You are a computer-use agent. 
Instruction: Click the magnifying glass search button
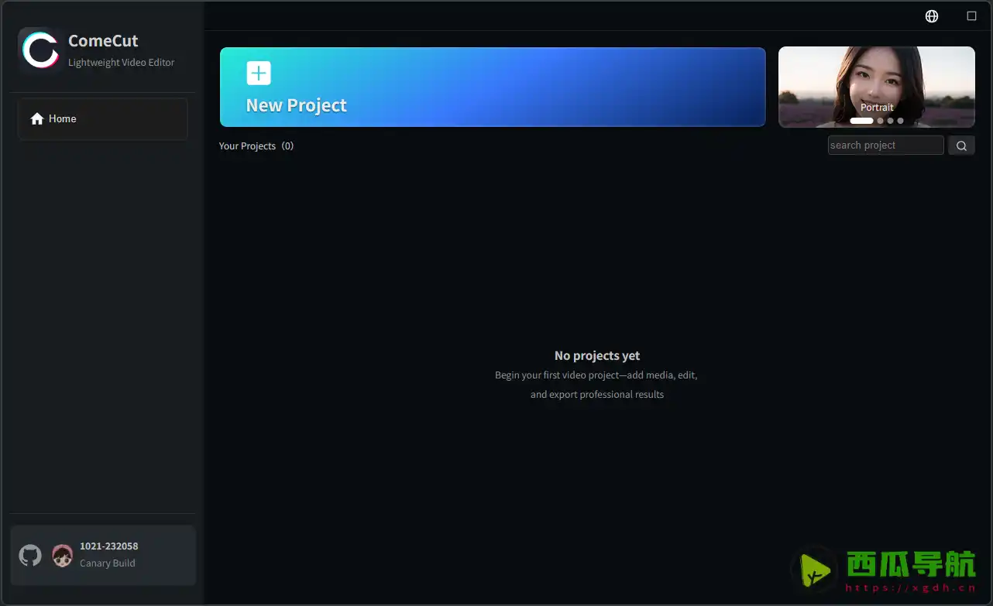click(x=961, y=146)
